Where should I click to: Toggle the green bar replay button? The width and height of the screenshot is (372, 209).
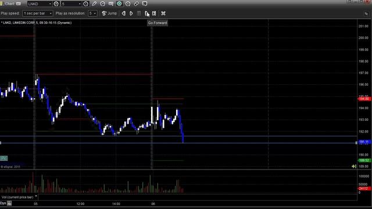[119, 4]
